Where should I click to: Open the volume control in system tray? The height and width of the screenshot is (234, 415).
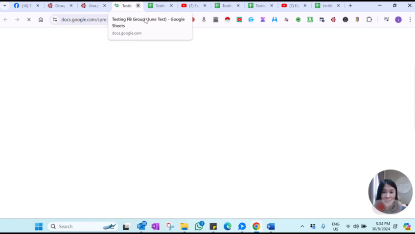[x=356, y=226]
